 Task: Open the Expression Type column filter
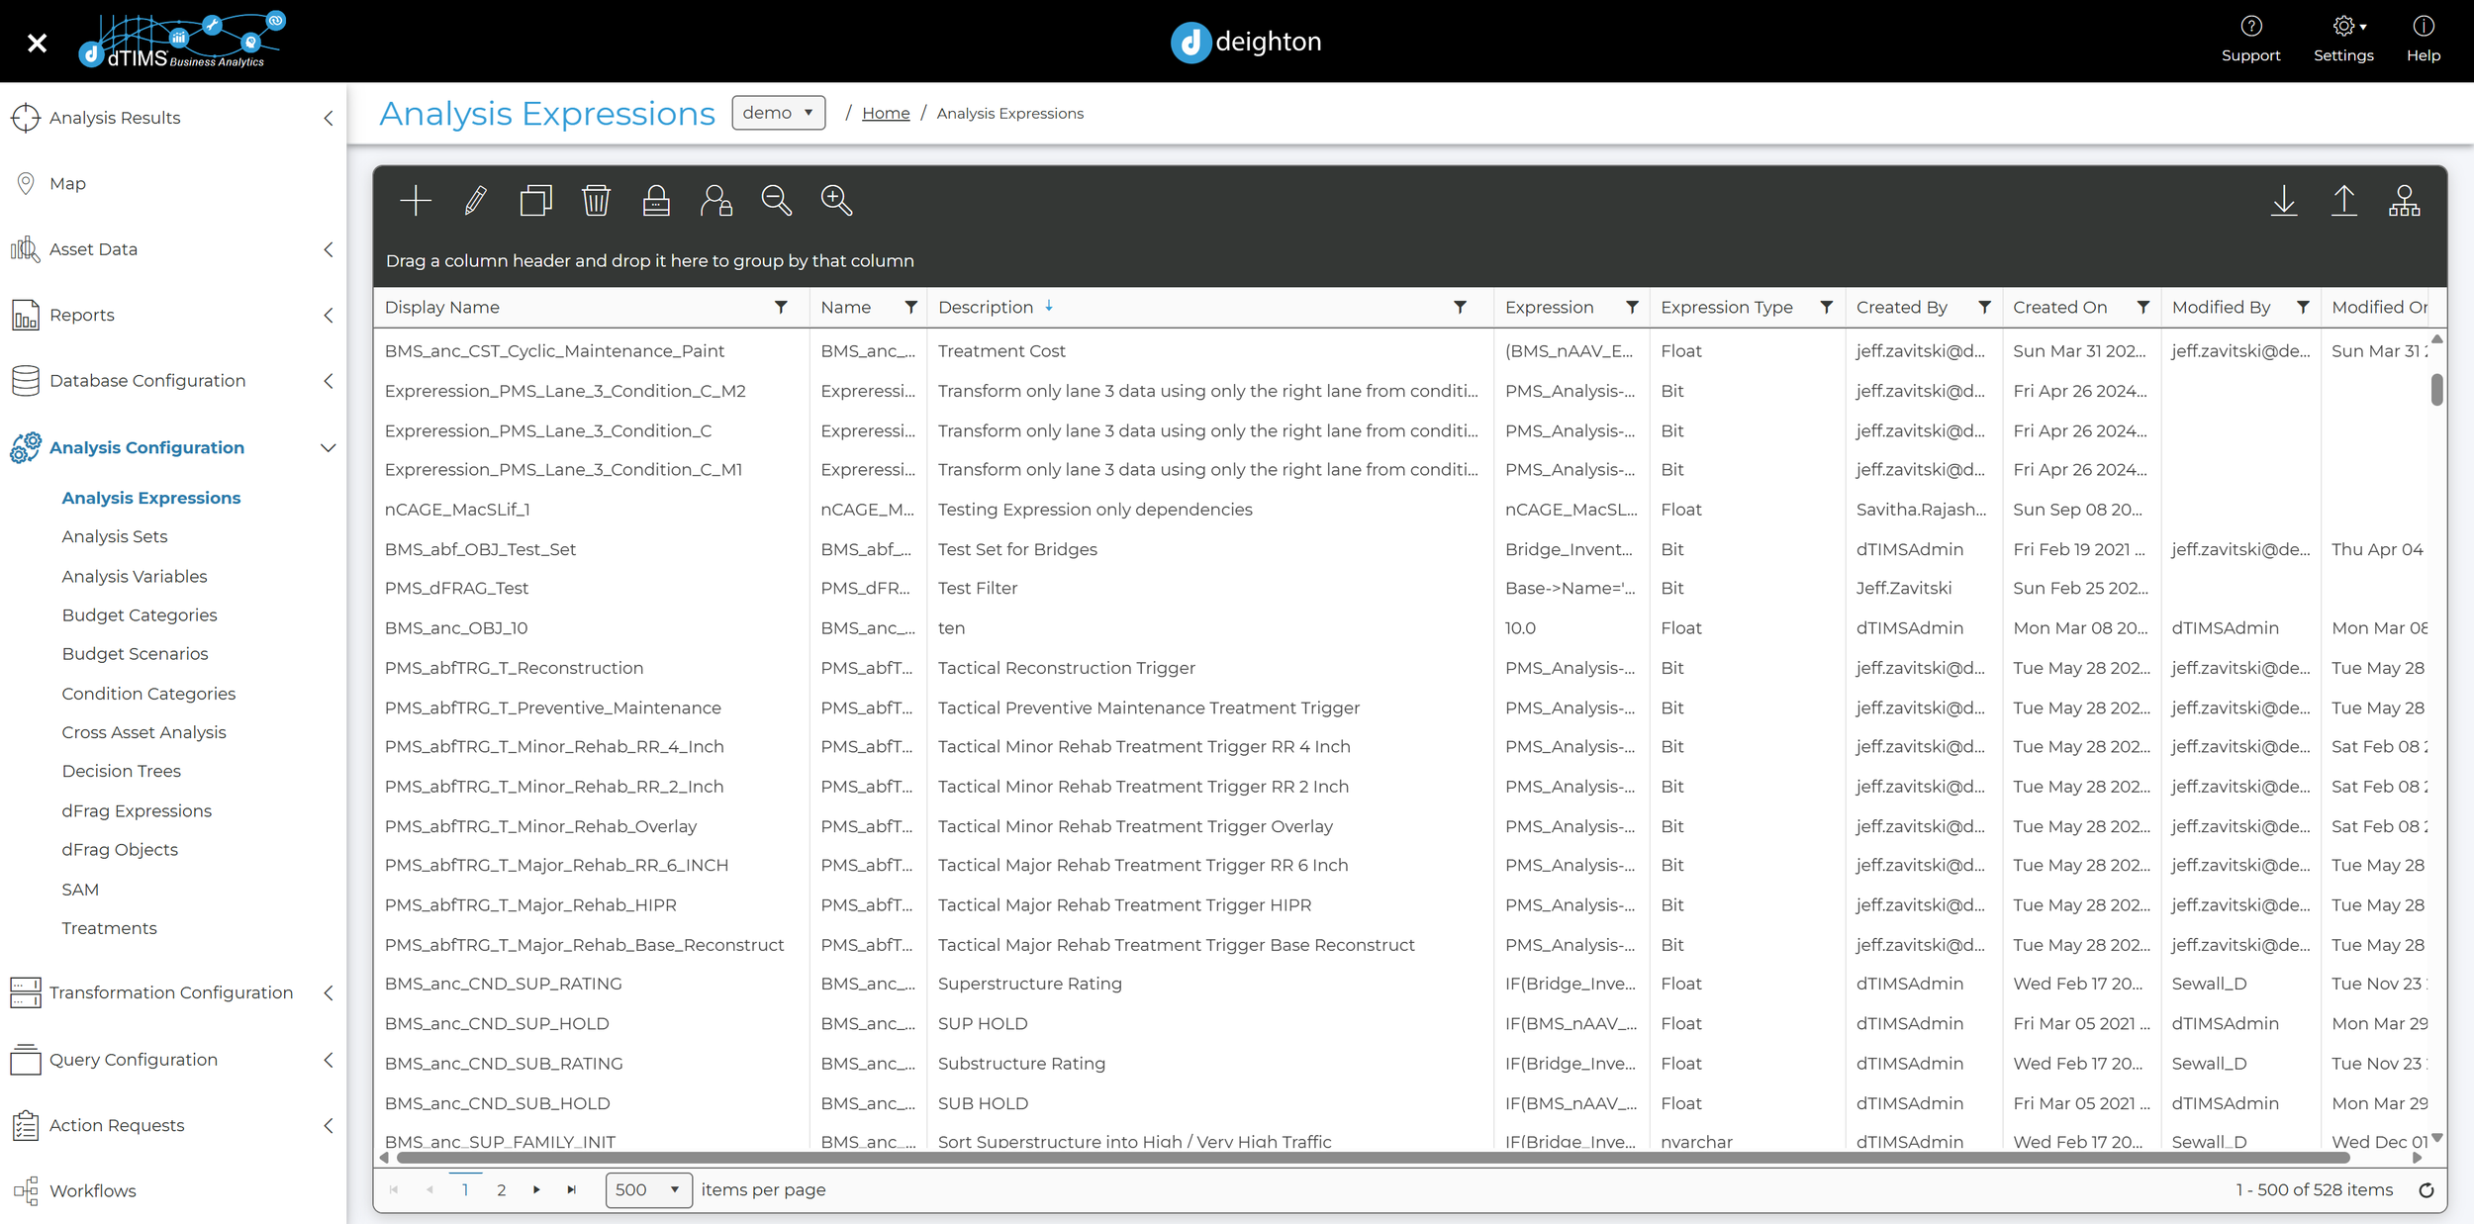pos(1826,308)
